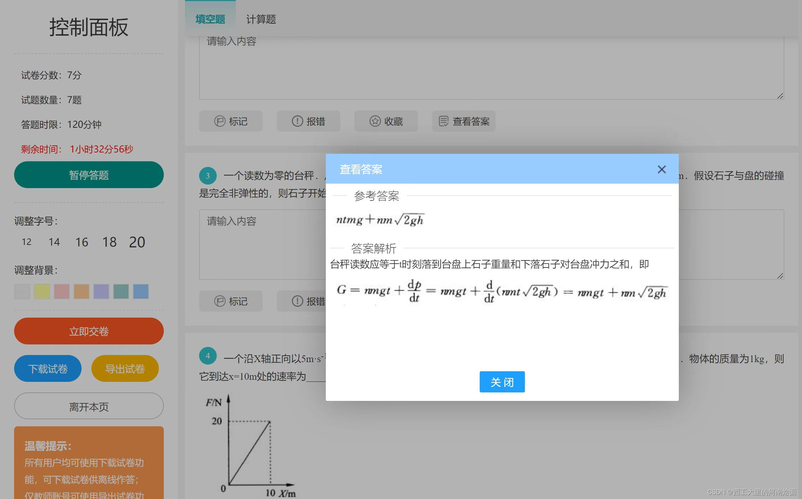Click the 关闭 button in answer dialog

coord(502,382)
